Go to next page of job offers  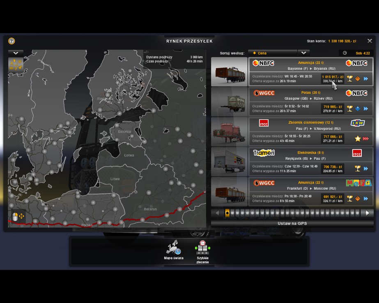tap(368, 213)
